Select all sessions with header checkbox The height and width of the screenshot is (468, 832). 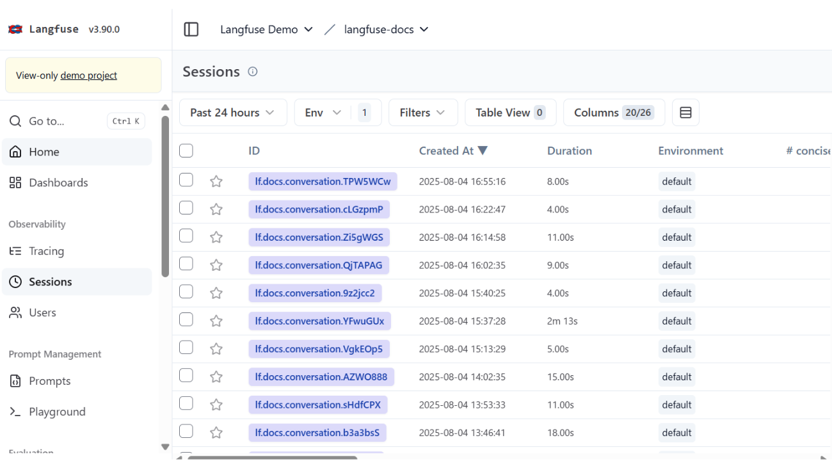pyautogui.click(x=186, y=150)
